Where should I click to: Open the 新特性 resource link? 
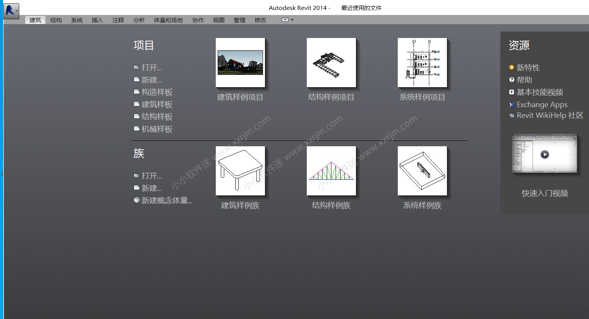point(528,68)
